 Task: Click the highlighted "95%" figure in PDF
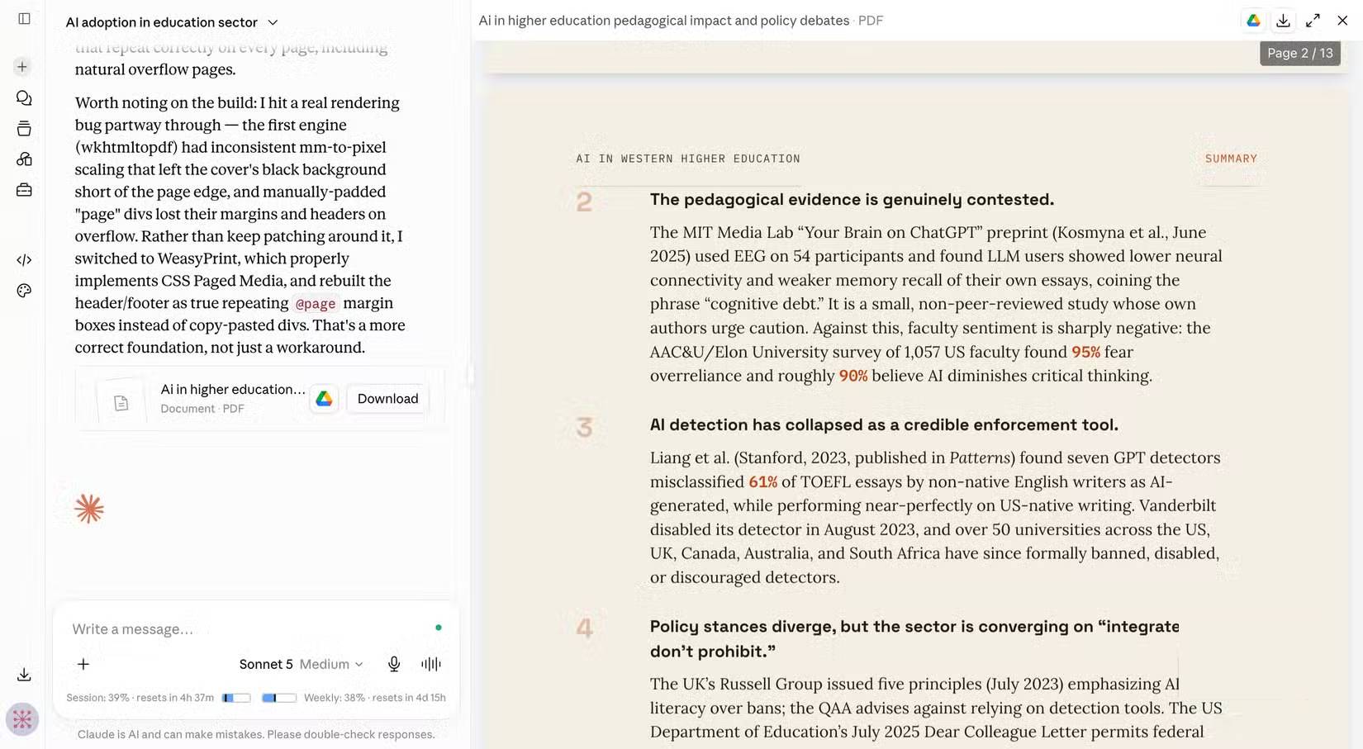coord(1085,352)
